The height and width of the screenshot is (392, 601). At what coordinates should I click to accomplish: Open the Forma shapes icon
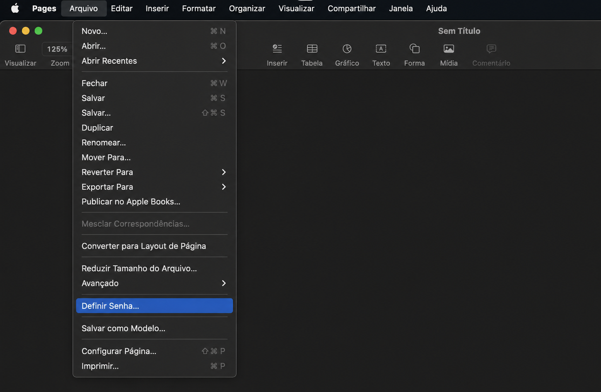click(414, 49)
